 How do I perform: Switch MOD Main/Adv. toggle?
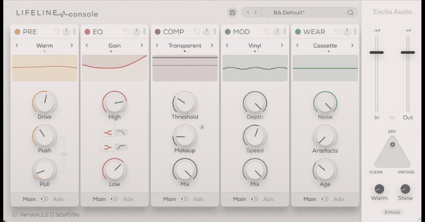(x=254, y=199)
